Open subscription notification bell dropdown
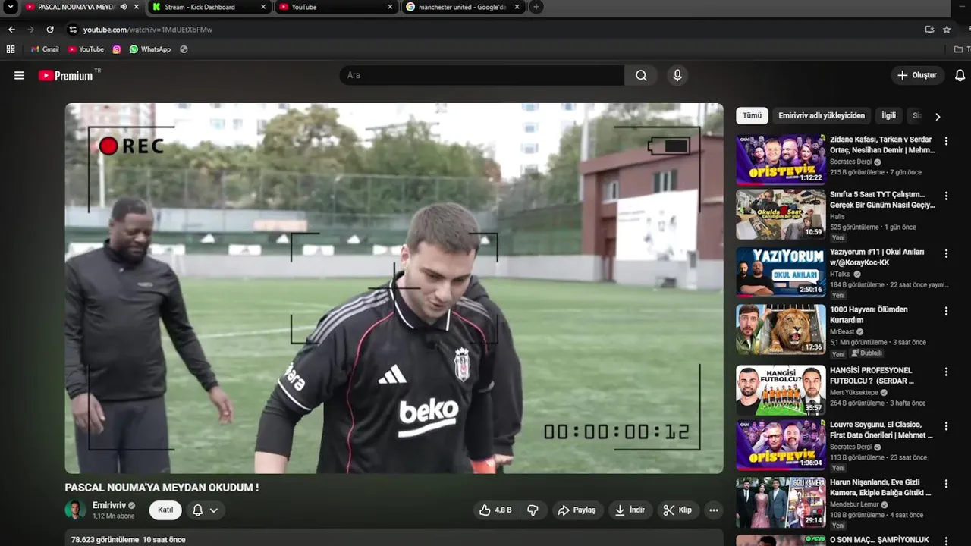971x546 pixels. point(205,510)
